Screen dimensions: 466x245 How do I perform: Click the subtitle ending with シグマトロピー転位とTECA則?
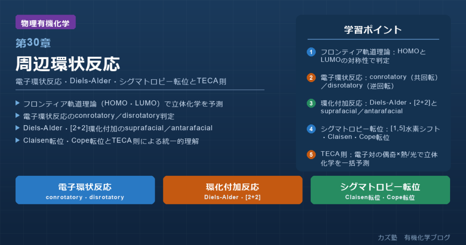click(121, 81)
